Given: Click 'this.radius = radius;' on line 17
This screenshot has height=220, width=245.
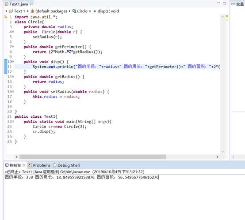Looking at the screenshot, I should pos(56,97).
